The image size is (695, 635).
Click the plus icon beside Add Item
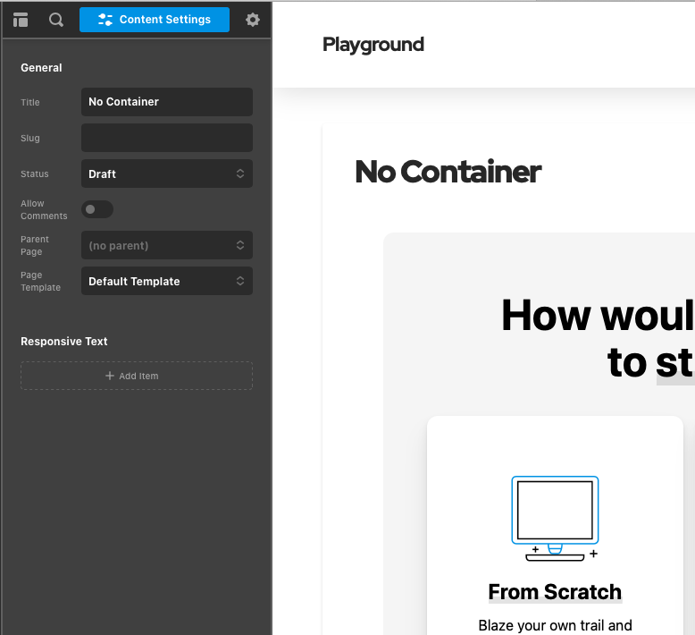point(110,376)
